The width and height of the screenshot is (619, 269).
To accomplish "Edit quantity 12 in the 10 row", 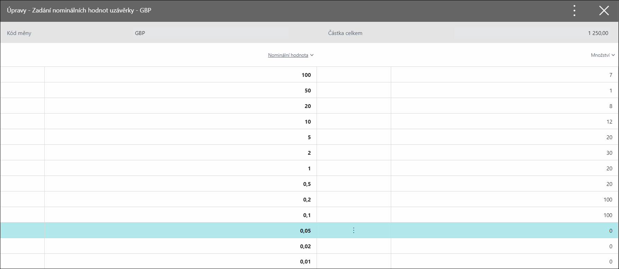I will pyautogui.click(x=505, y=122).
